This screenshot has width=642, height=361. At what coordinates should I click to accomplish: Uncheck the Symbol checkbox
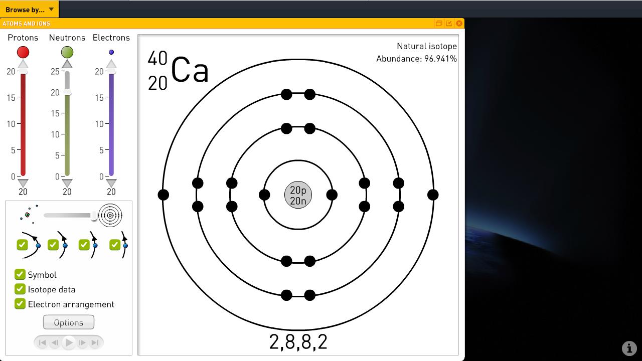[20, 274]
